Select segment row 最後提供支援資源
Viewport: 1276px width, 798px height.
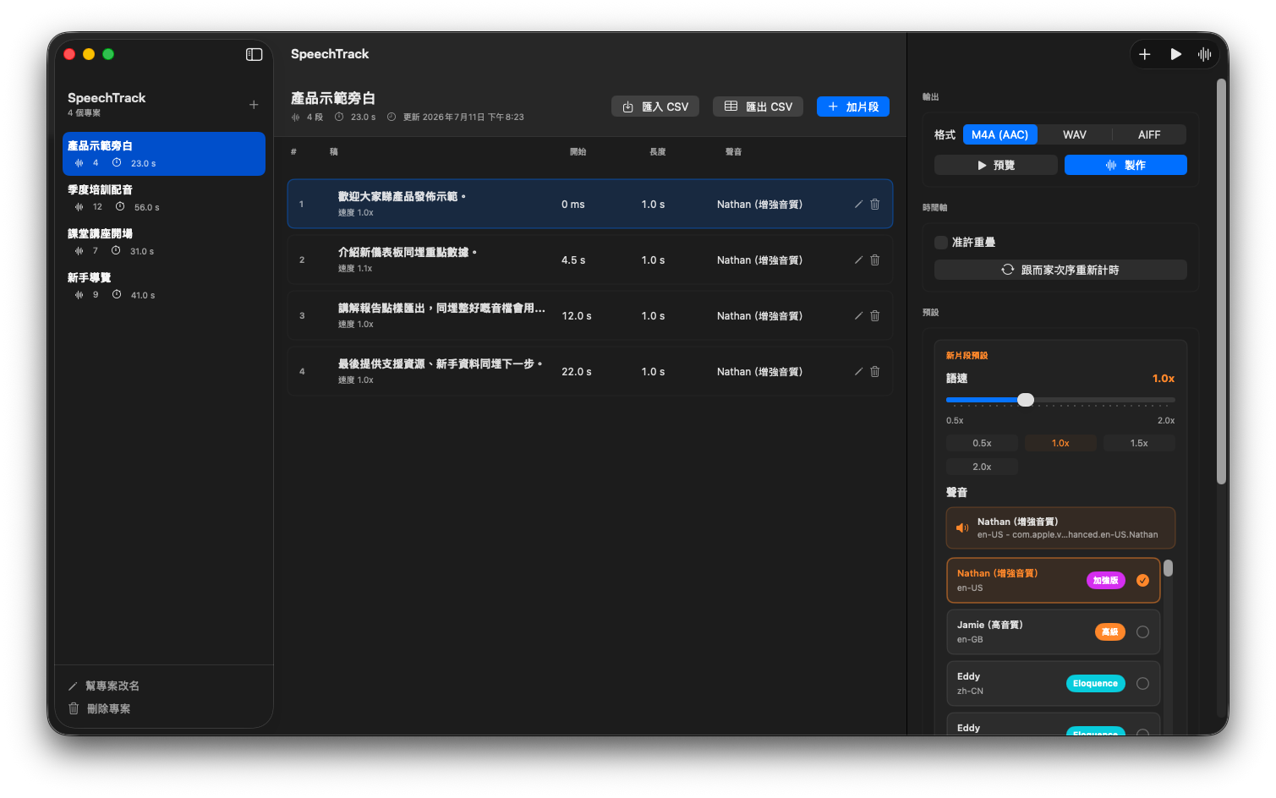[x=590, y=371]
